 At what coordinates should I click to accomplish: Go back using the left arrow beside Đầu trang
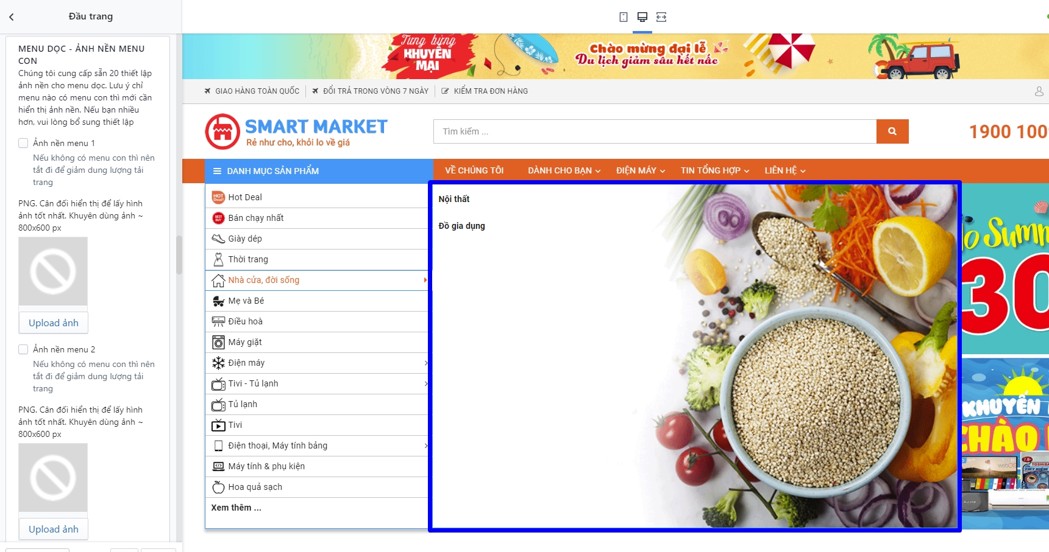(12, 17)
